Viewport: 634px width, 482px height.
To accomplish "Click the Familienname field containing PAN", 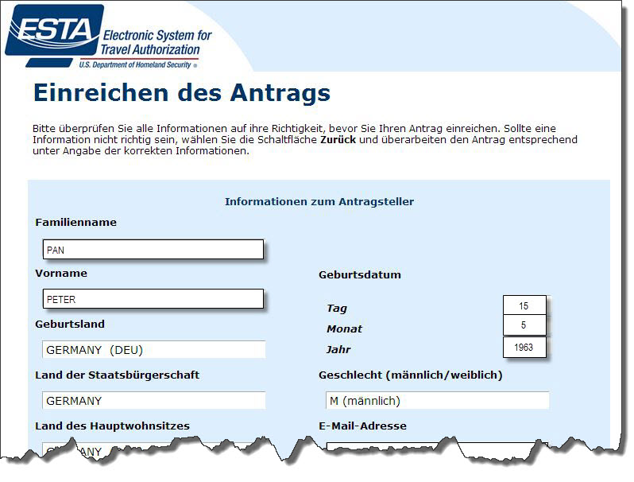I will coord(153,249).
